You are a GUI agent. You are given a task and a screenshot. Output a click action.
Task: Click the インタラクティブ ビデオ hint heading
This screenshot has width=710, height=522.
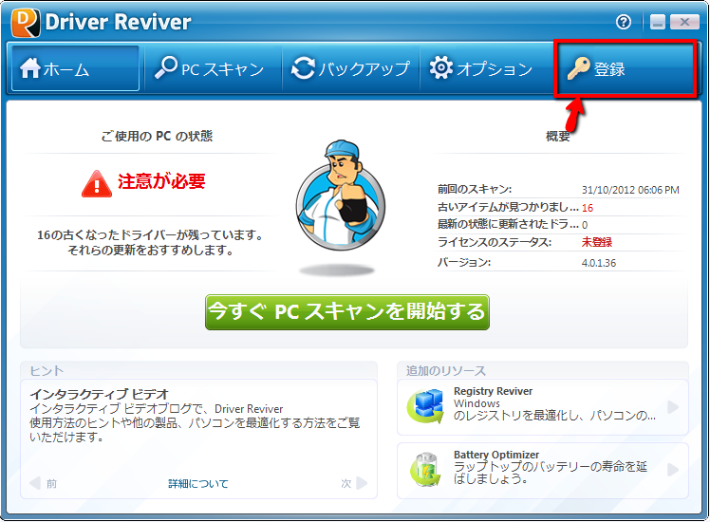(x=99, y=394)
